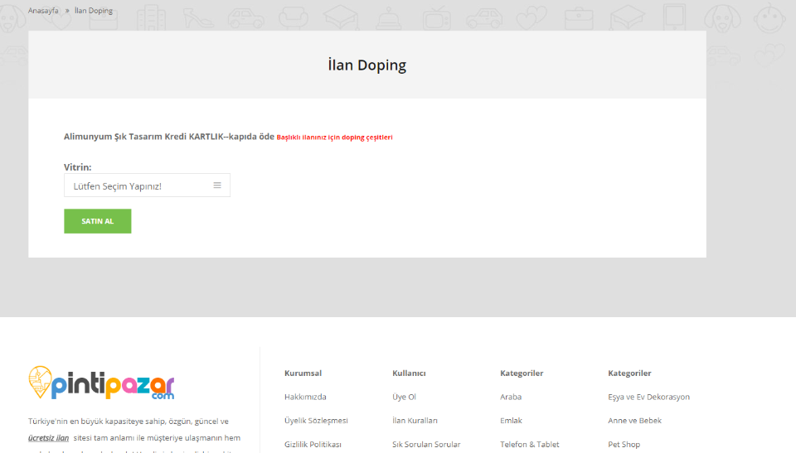This screenshot has height=453, width=796.
Task: Open the İlan Kuralları link
Action: (x=415, y=421)
